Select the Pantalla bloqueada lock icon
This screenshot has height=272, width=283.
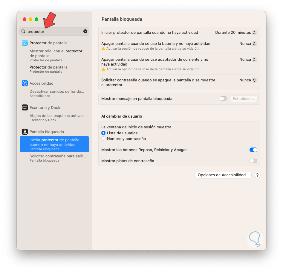[25, 132]
